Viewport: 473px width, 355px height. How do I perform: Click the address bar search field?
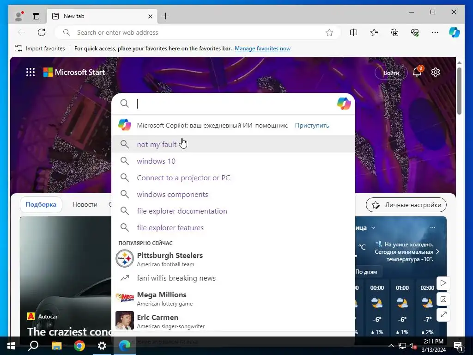198,32
